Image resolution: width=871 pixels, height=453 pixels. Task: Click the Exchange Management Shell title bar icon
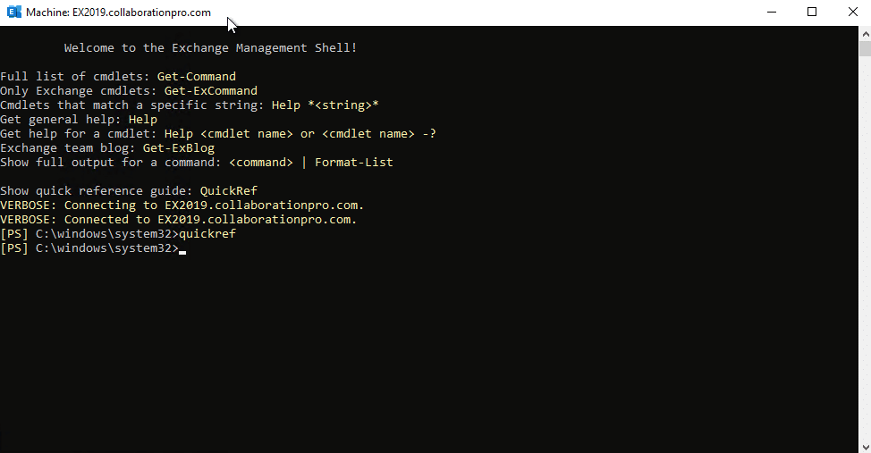(14, 12)
